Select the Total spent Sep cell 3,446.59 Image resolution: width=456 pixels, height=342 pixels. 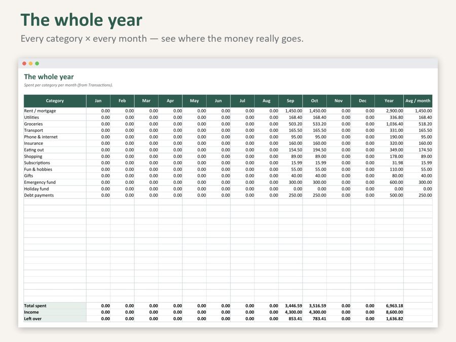[290, 306]
